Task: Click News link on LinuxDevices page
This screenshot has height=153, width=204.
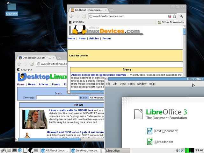Action: (x=82, y=38)
